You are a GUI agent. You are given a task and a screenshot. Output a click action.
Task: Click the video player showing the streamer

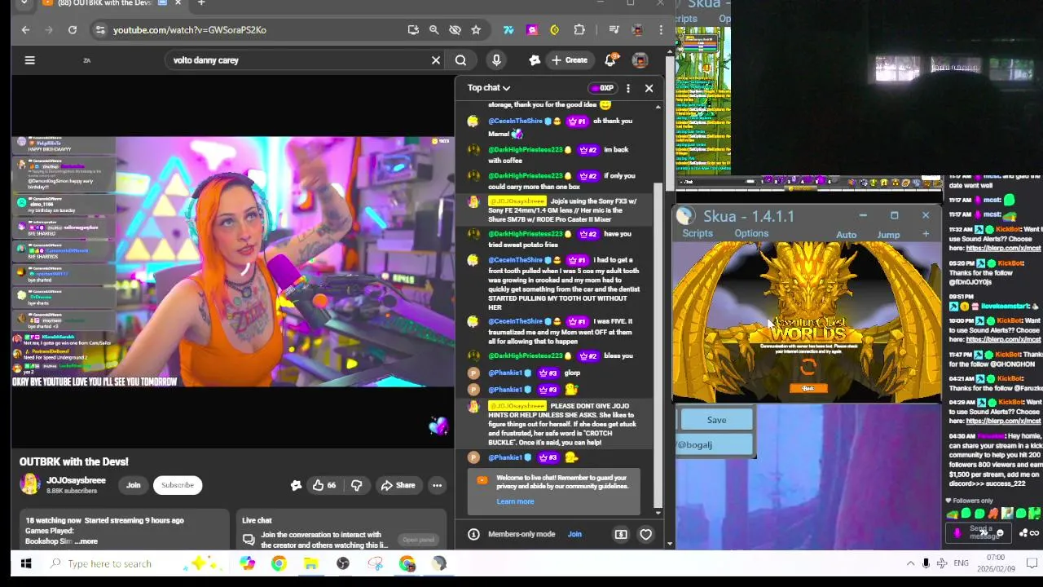point(233,261)
